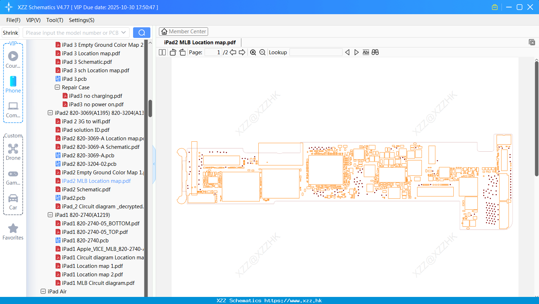
Task: Go to previous page arrow
Action: [x=233, y=52]
